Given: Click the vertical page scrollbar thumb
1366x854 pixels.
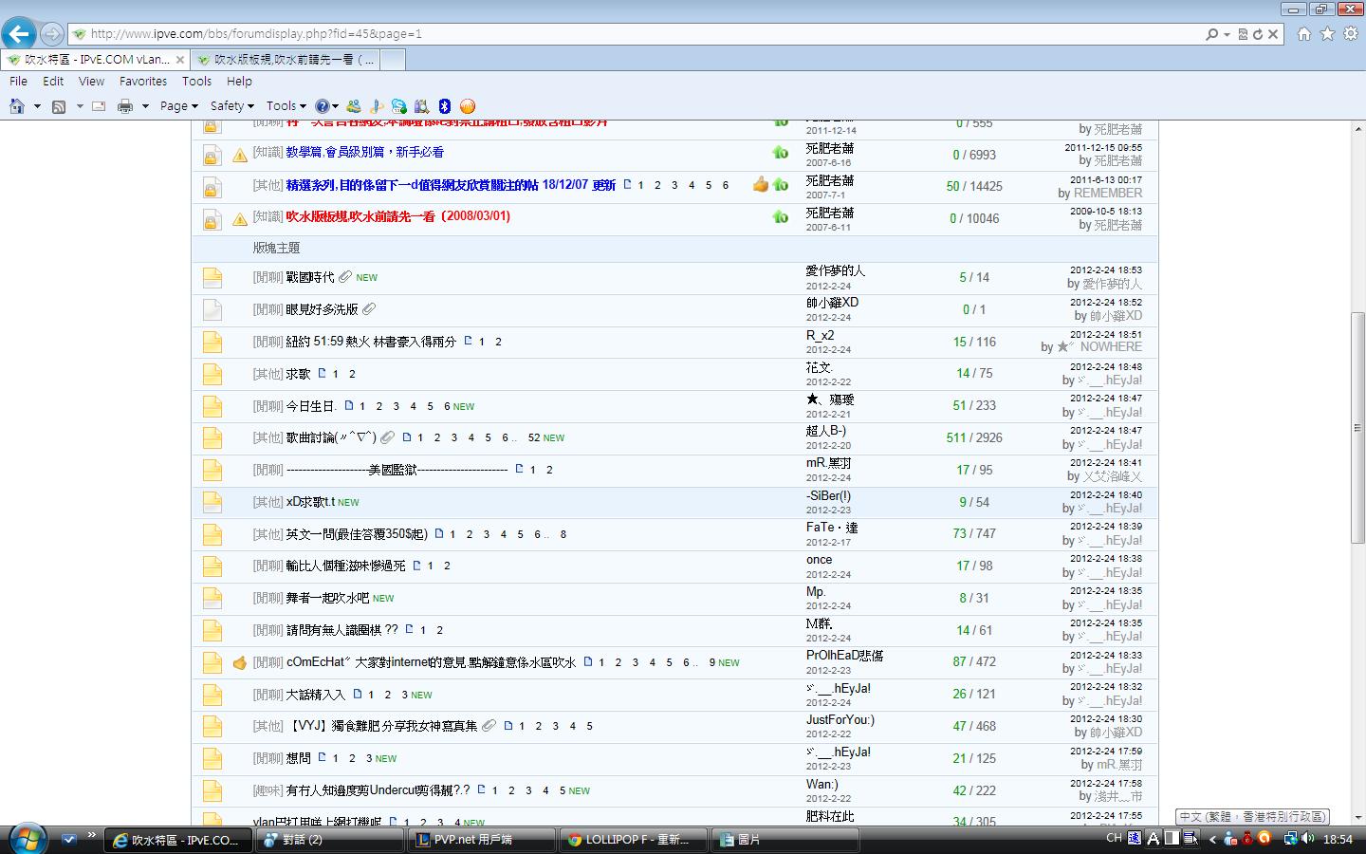Looking at the screenshot, I should click(1357, 427).
